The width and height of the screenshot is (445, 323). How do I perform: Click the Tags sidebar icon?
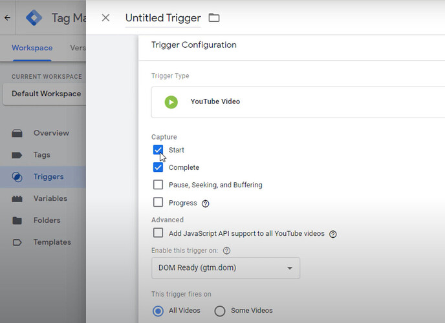click(17, 155)
